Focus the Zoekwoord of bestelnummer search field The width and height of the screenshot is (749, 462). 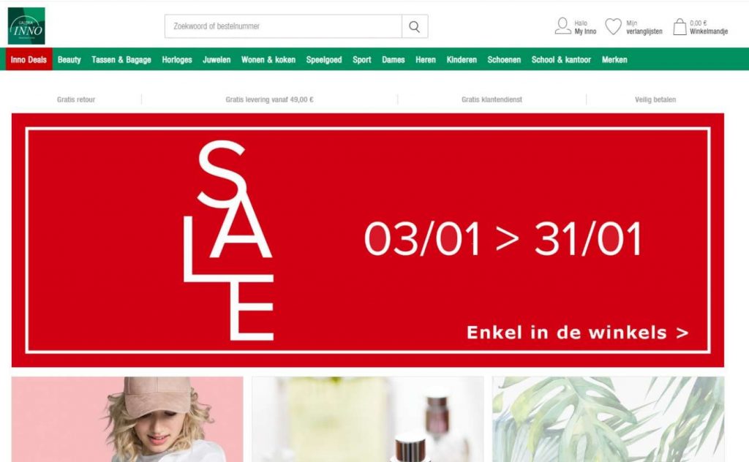pos(283,26)
